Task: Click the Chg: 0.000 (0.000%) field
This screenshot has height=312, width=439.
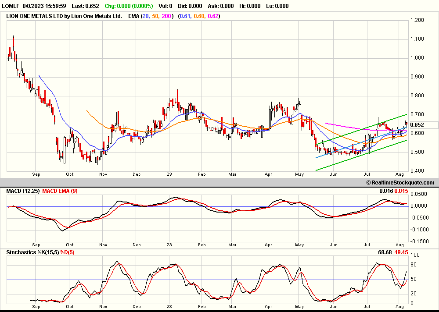Action: pyautogui.click(x=129, y=6)
